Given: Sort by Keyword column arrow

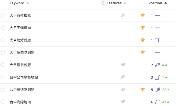Looking at the screenshot, I should point(28,3).
